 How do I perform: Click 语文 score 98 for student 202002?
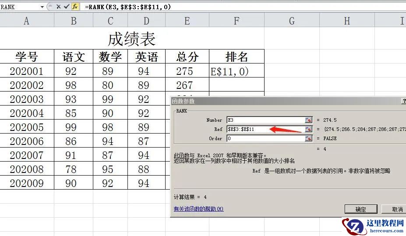pos(74,85)
